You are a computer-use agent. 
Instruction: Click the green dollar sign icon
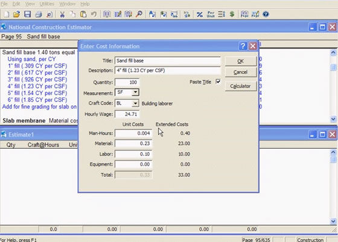click(x=232, y=14)
